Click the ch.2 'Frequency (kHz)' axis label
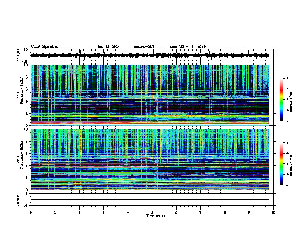The image size is (308, 238). click(21, 155)
